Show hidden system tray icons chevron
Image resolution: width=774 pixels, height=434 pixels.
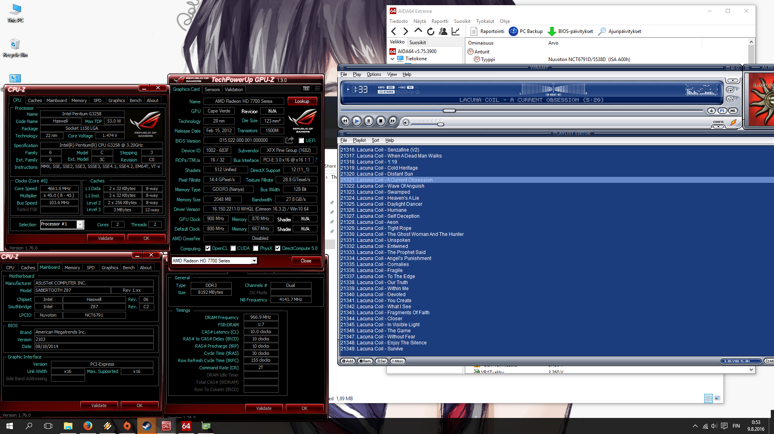(695, 426)
